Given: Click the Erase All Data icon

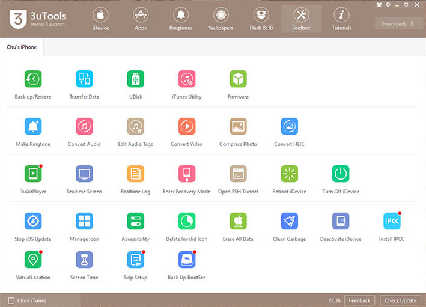Looking at the screenshot, I should [x=238, y=221].
